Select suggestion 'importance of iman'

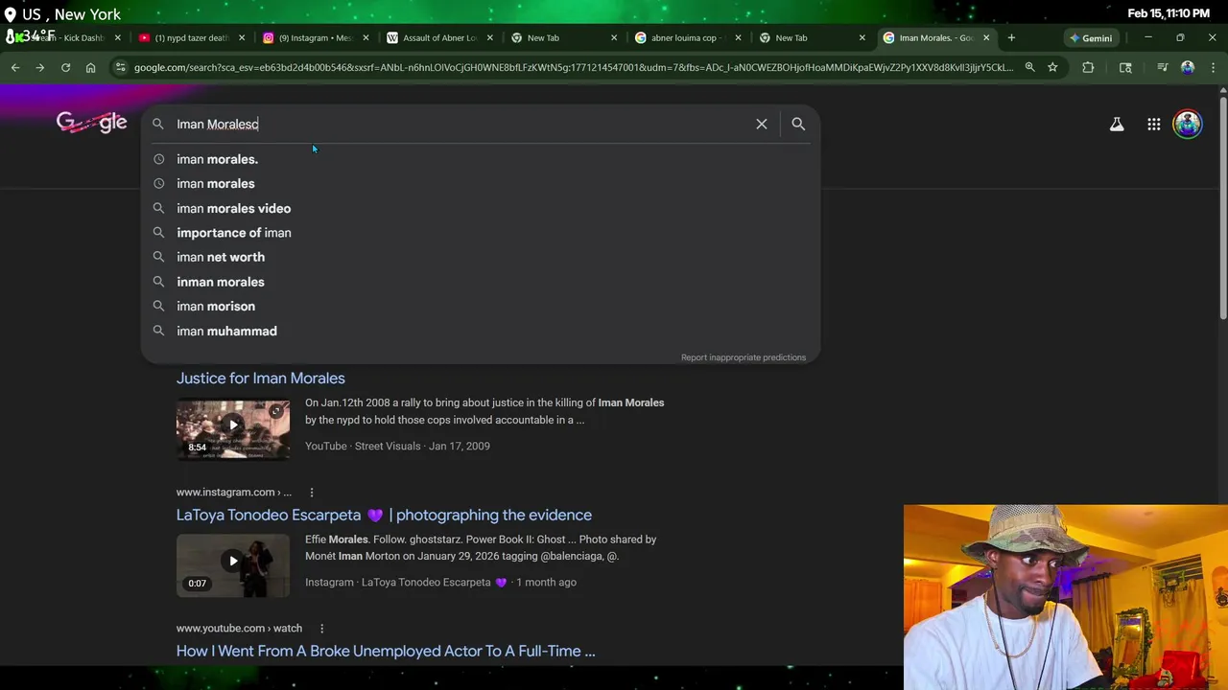[480, 233]
